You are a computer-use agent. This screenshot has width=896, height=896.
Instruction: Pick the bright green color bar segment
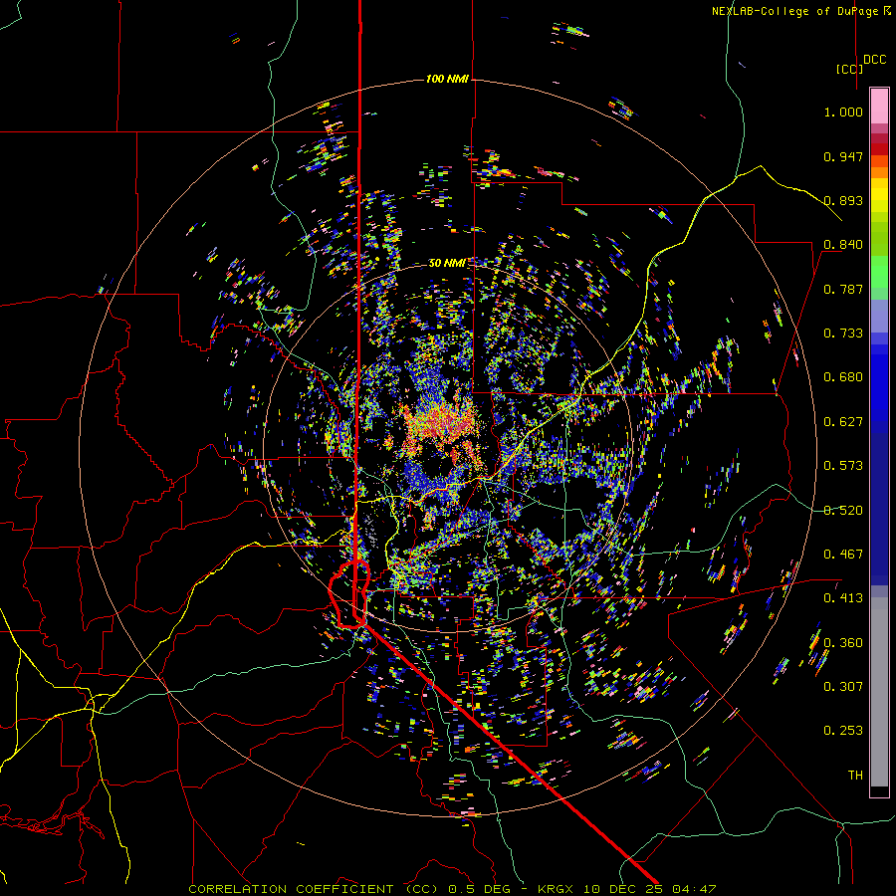coord(879,272)
